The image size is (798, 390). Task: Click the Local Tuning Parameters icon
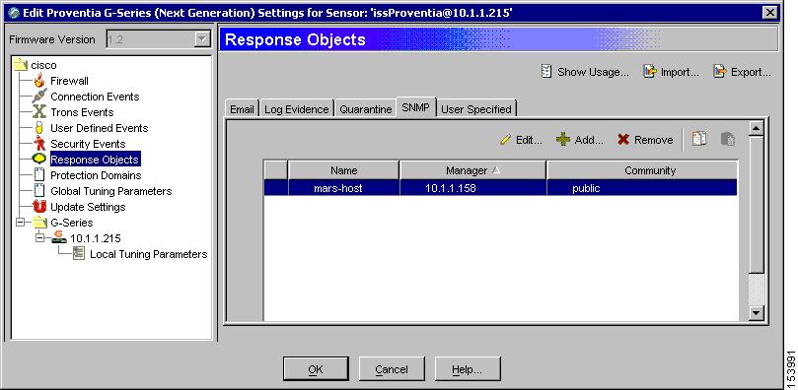point(79,253)
